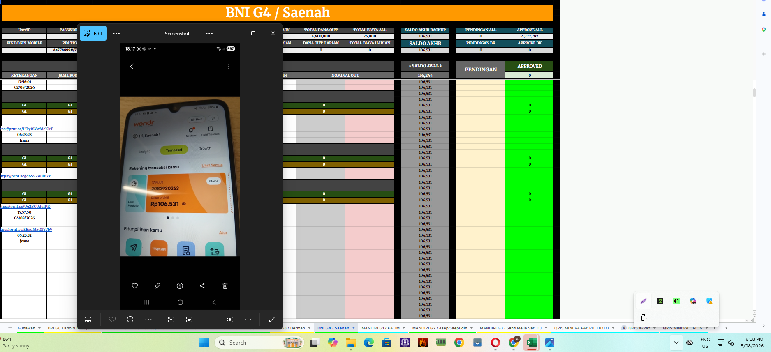Expand the MANDIRI G1 / KATIM tab dropdown
The image size is (771, 352).
tap(404, 328)
